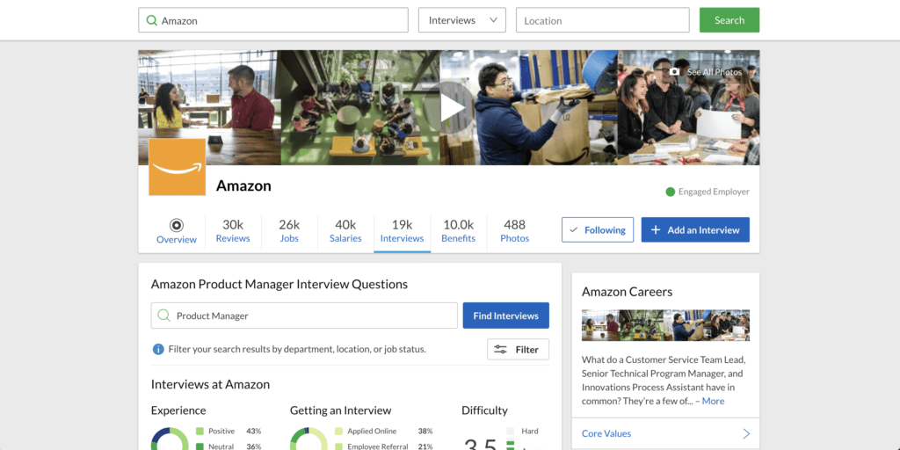This screenshot has width=900, height=450.
Task: Click the Amazon Careers photo thumbnail
Action: 665,325
